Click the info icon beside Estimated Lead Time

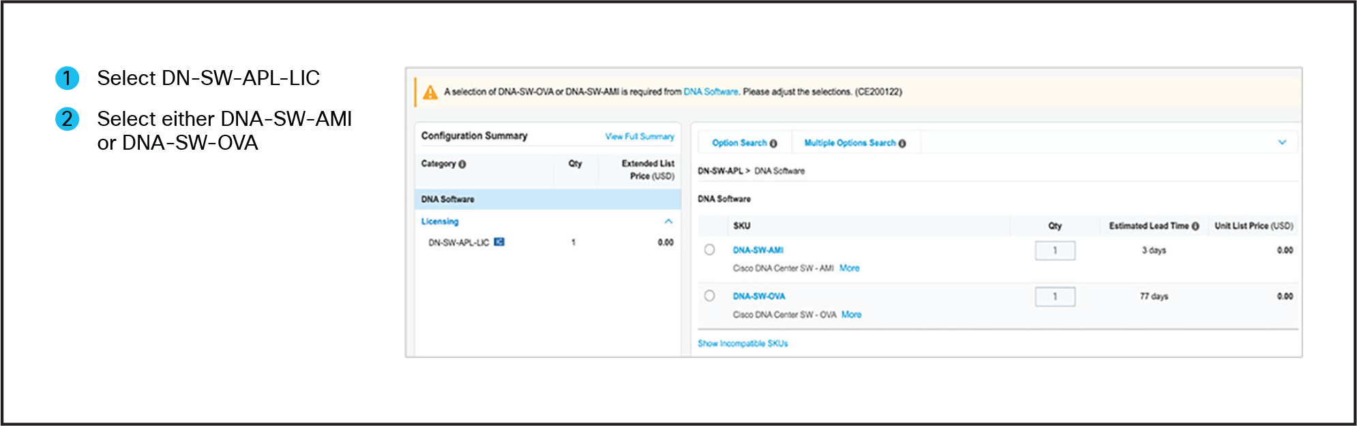click(1195, 226)
